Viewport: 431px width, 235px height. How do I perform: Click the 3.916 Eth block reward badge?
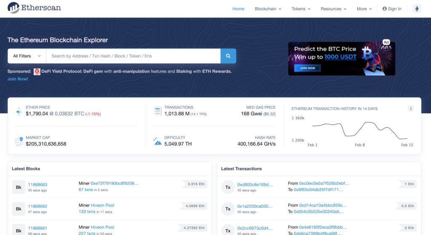pyautogui.click(x=194, y=184)
